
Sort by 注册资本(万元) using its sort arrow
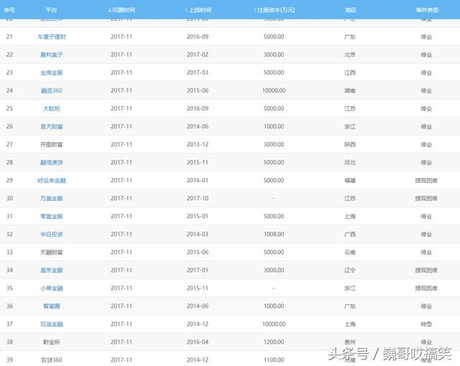click(255, 10)
